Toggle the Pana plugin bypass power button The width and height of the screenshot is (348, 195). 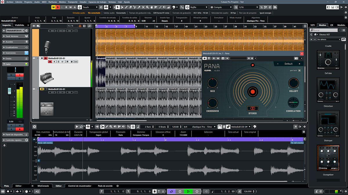(205, 58)
